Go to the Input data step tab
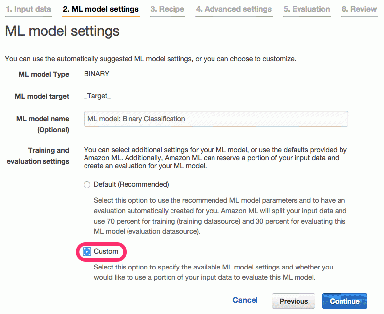This screenshot has width=384, height=314. tap(29, 9)
